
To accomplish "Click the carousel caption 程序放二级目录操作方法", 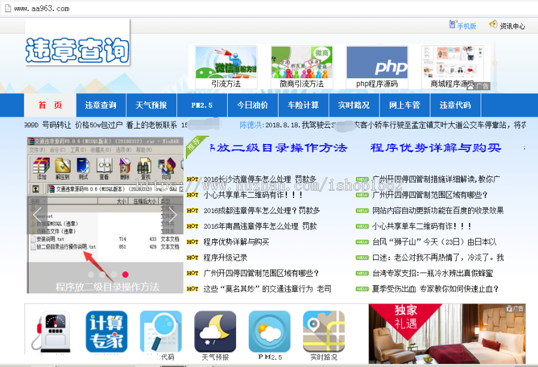I will pyautogui.click(x=108, y=287).
